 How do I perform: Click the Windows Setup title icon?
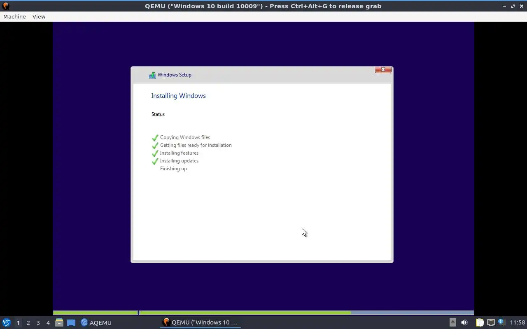pyautogui.click(x=152, y=75)
